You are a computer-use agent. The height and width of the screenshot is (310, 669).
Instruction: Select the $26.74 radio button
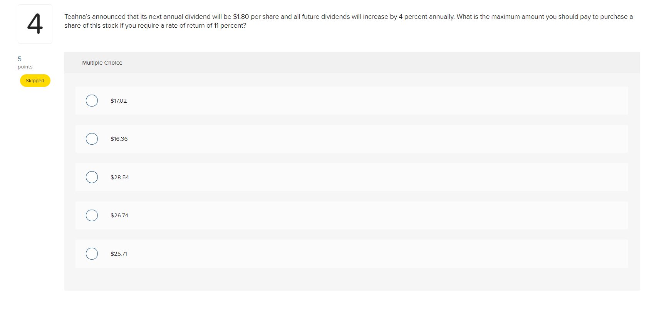[x=92, y=215]
